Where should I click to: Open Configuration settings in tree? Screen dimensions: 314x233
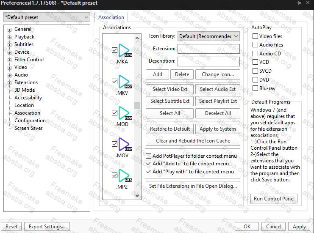point(30,121)
